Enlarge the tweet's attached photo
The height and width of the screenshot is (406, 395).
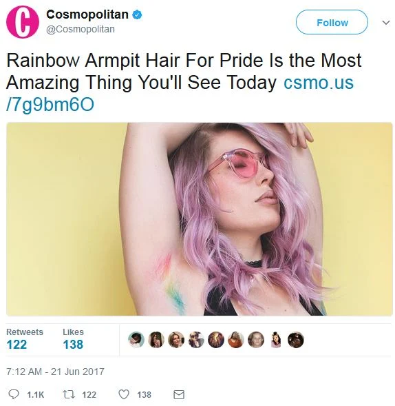200,219
